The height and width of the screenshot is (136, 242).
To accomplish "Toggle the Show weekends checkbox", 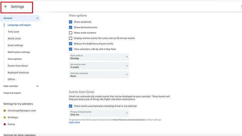I will [70, 22].
